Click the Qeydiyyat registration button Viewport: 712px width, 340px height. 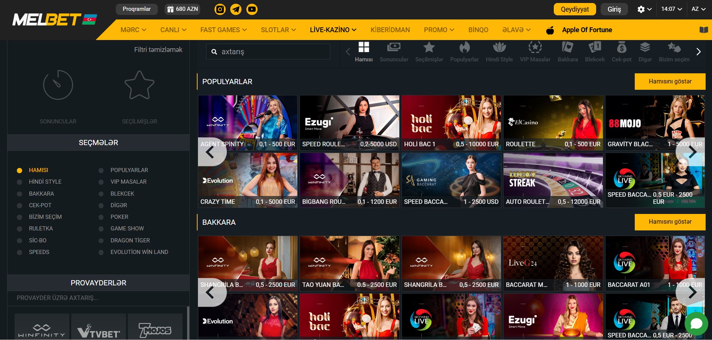tap(574, 9)
